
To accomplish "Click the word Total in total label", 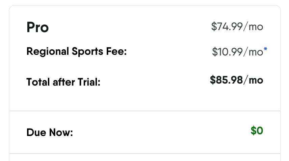I will coord(38,82).
